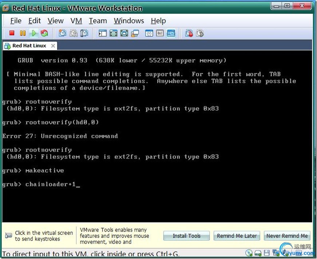The width and height of the screenshot is (317, 259).
Task: Click the Quick Switch mode icon
Action: [114, 33]
